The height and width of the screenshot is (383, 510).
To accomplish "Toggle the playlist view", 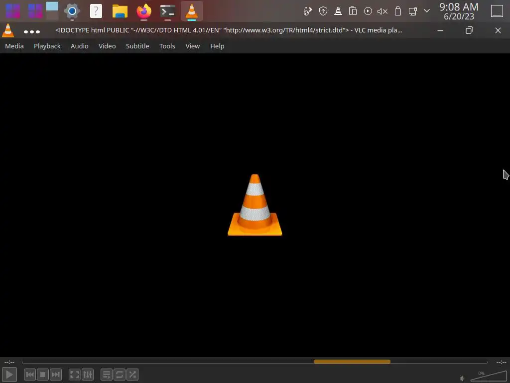I will click(x=107, y=375).
